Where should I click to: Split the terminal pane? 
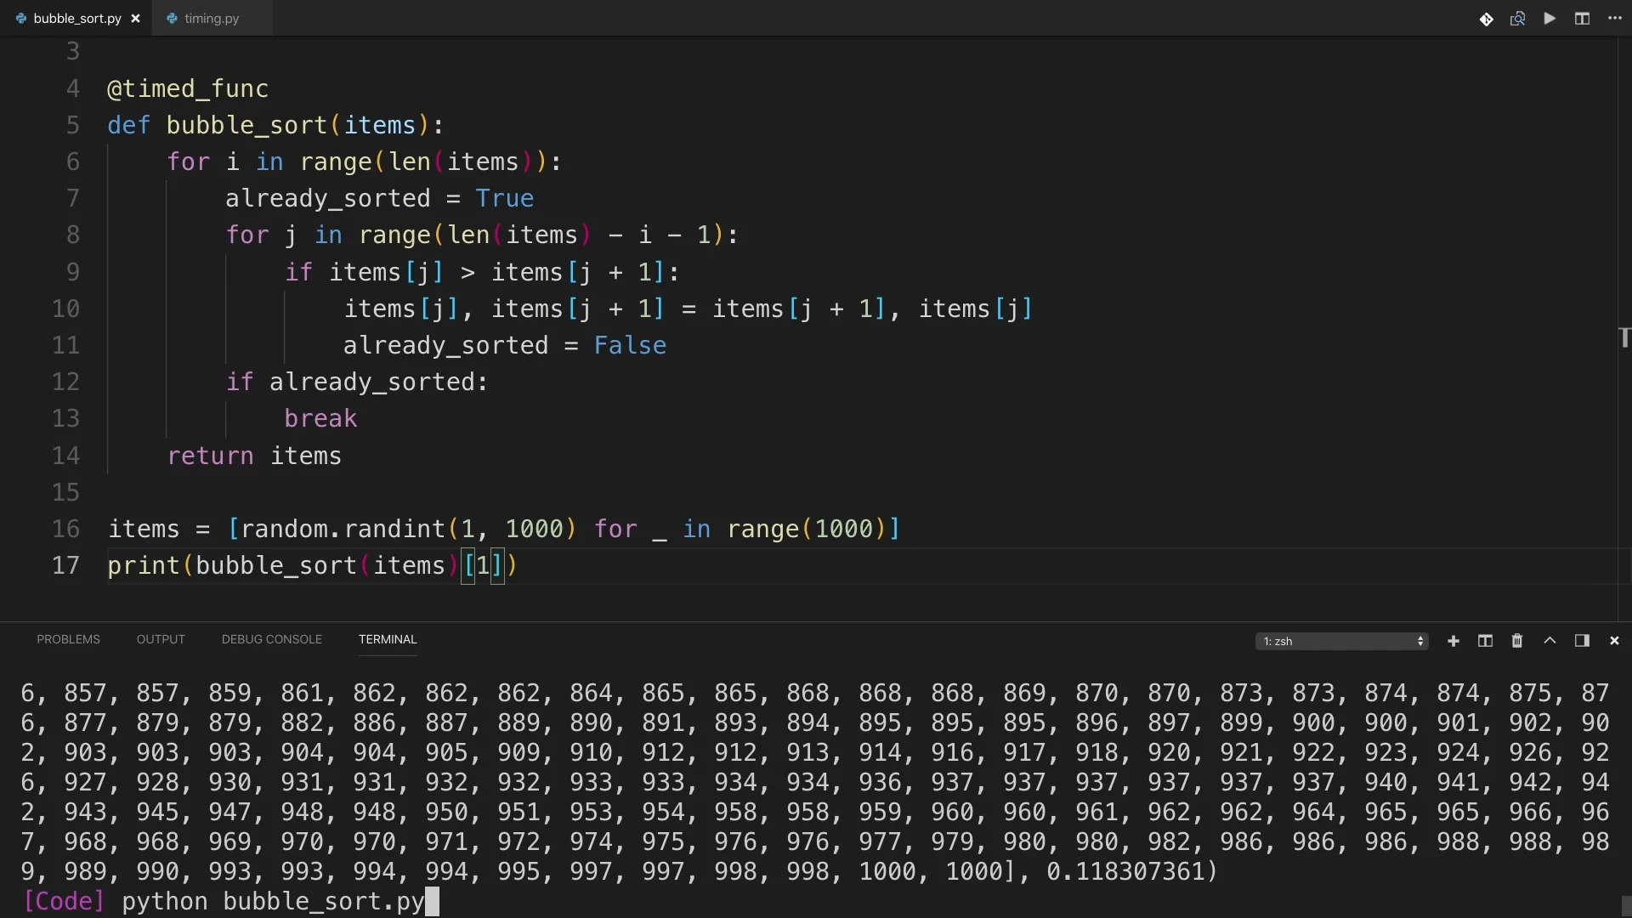pos(1485,641)
